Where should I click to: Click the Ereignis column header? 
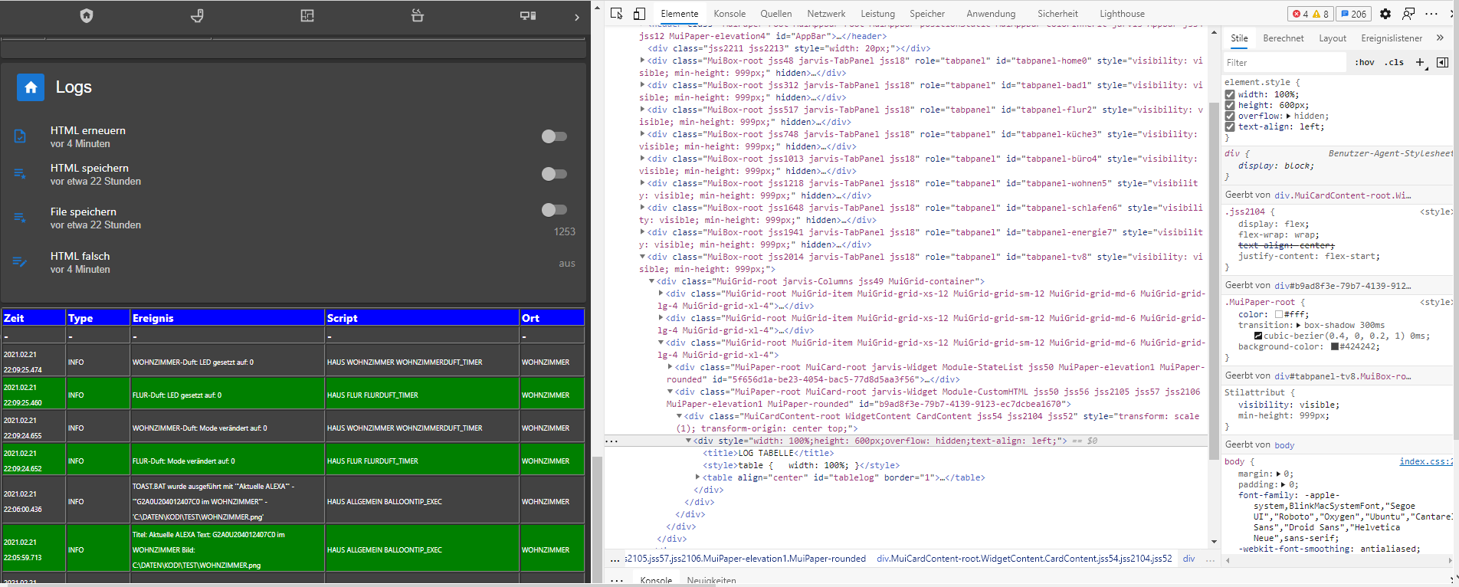tap(228, 318)
